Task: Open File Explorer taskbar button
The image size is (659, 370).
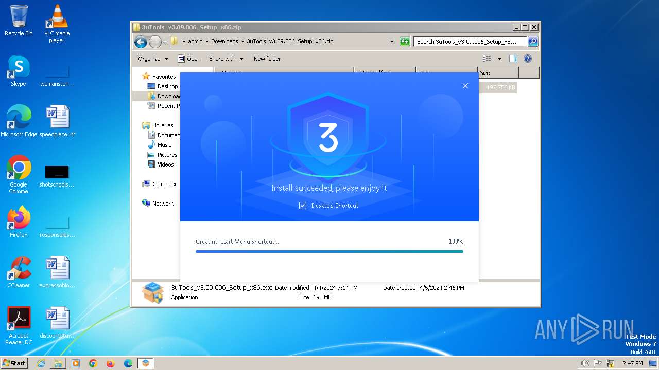Action: pyautogui.click(x=58, y=363)
